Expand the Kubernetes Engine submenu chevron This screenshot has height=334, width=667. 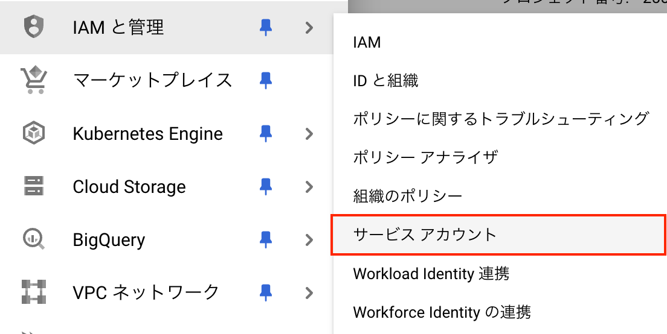point(309,133)
